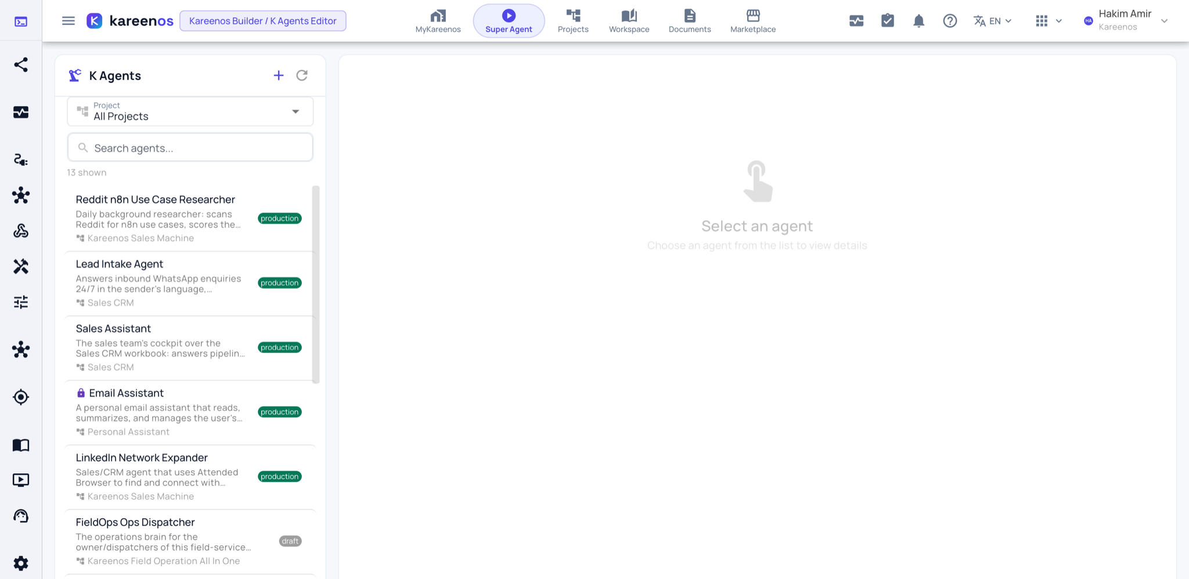This screenshot has width=1189, height=579.
Task: Open the wrench and hammer tools icon
Action: click(21, 266)
